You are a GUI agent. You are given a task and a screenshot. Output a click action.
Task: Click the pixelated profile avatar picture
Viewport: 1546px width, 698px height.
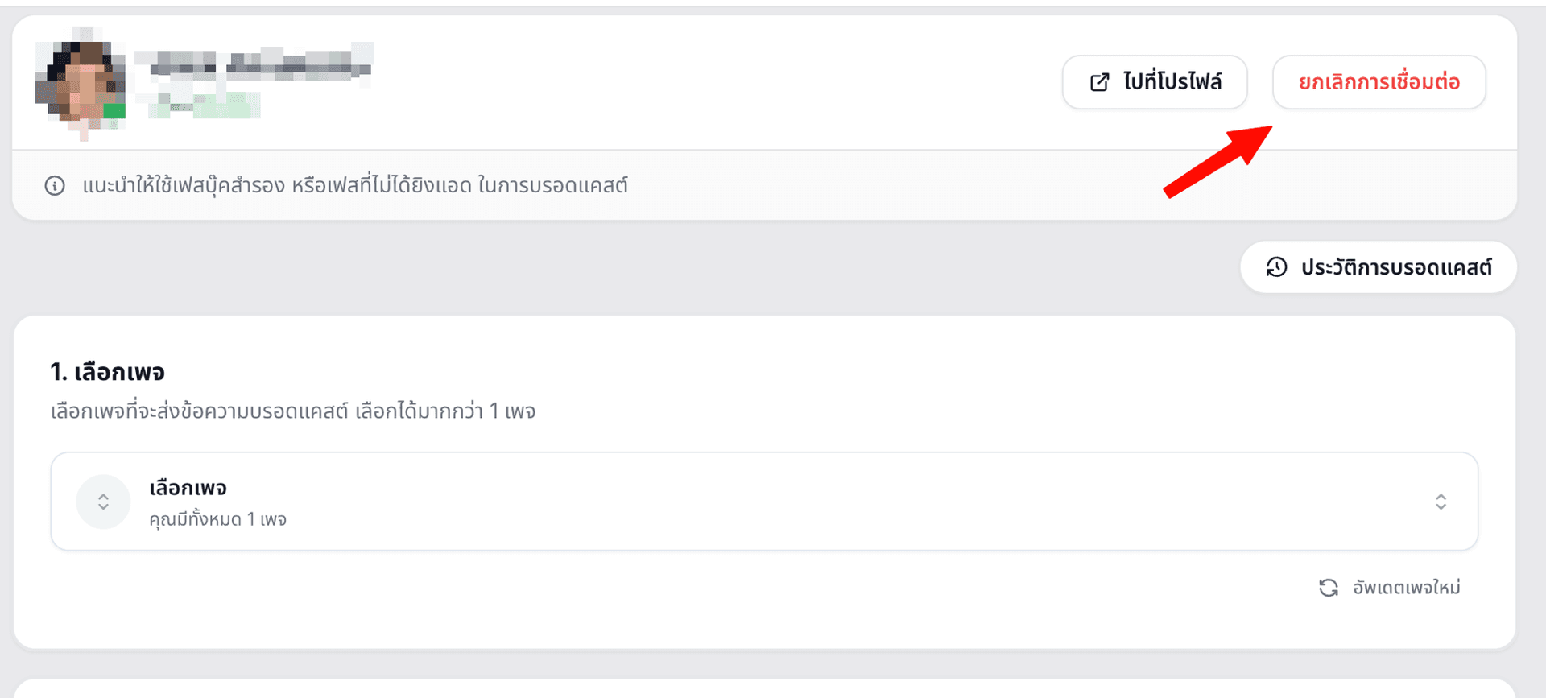point(81,82)
